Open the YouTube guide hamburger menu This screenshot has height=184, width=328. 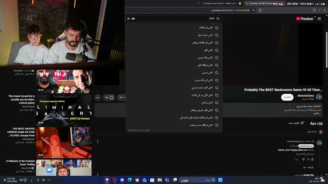[x=319, y=19]
